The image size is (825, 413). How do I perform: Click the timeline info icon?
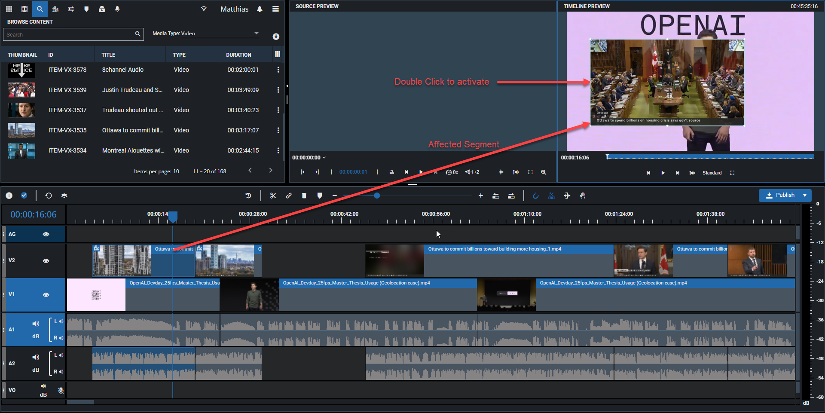click(x=9, y=196)
